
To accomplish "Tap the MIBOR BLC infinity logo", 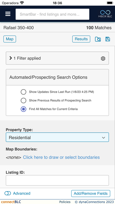I will pyautogui.click(x=105, y=14).
